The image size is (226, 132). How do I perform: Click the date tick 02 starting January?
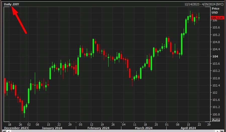coord(29,124)
